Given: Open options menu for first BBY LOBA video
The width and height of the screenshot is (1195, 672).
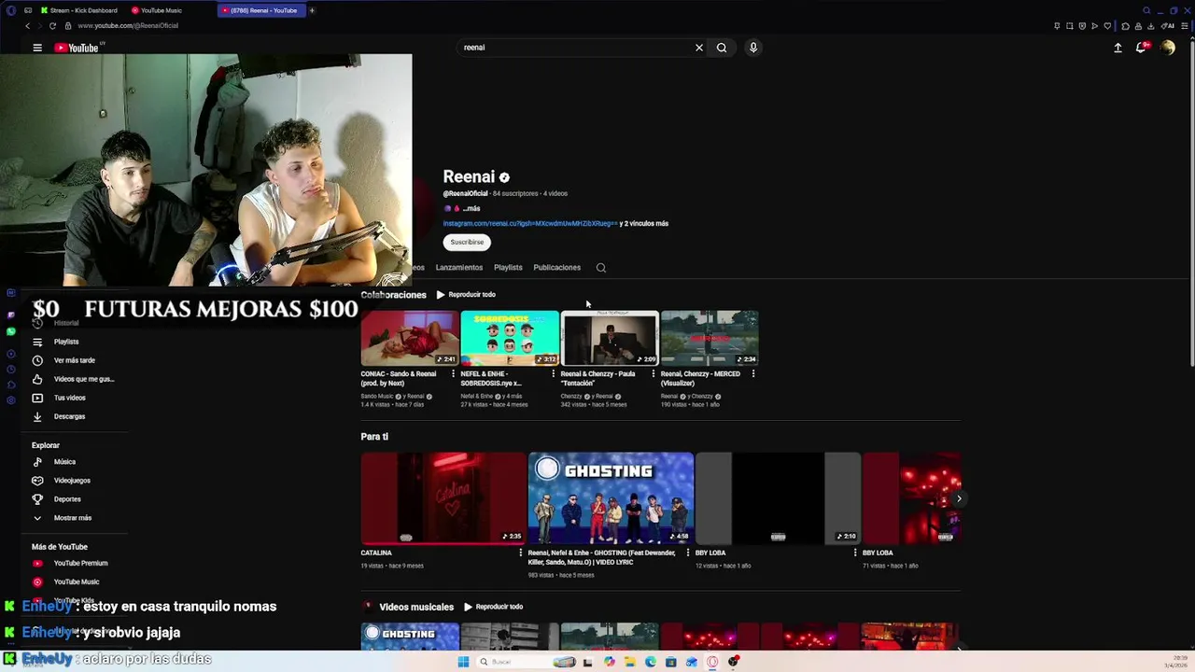Looking at the screenshot, I should tap(855, 553).
